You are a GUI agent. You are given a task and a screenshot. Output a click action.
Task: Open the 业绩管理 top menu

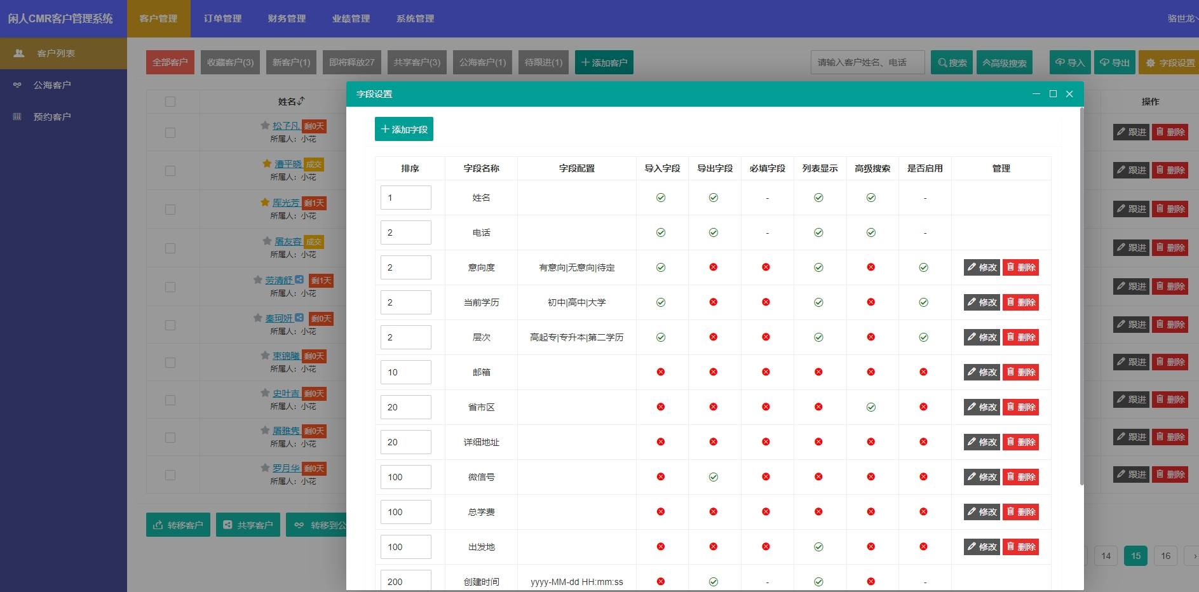point(351,18)
